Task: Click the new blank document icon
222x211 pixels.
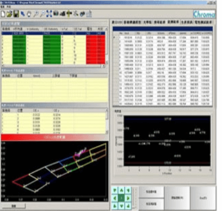Action: coord(3,14)
